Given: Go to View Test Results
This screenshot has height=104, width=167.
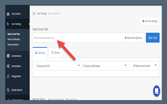Looking at the screenshot, I should click(x=14, y=39).
